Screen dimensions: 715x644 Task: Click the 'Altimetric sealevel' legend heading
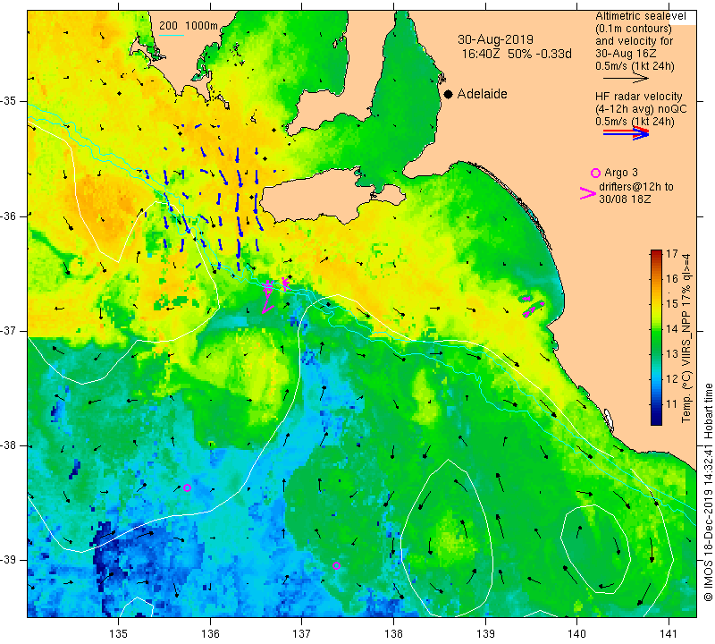pyautogui.click(x=640, y=16)
